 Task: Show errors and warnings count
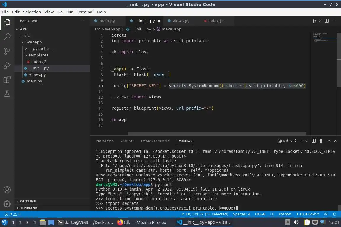pos(13,214)
